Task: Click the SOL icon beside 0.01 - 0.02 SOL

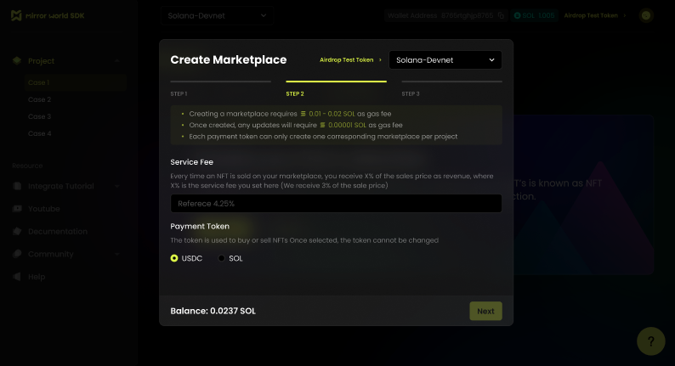Action: coord(303,114)
